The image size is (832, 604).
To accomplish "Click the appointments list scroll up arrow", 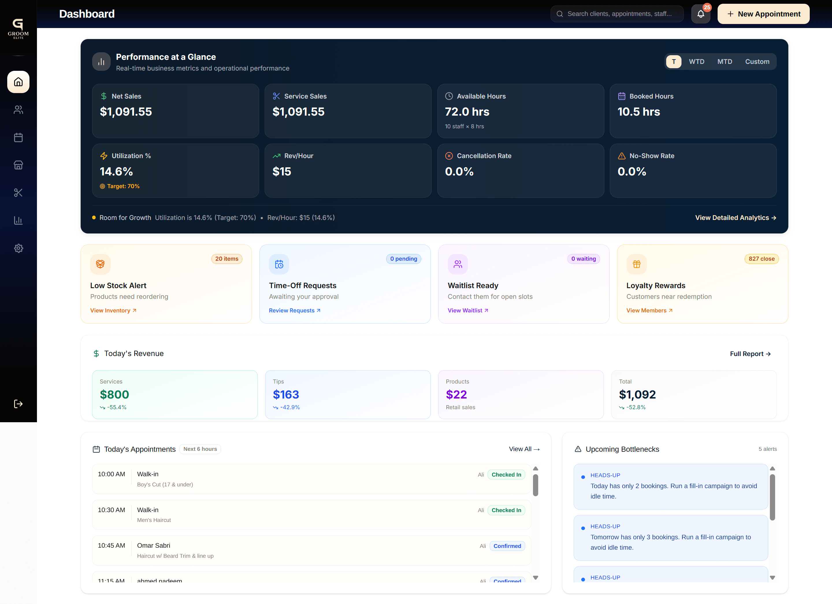I will click(536, 468).
